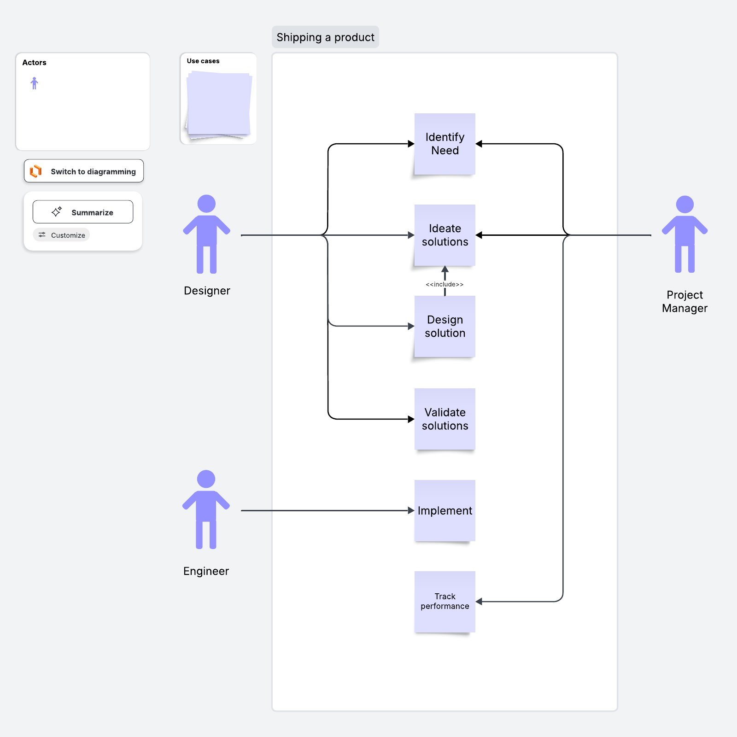Click the orange Lucid diagramming icon

click(36, 171)
